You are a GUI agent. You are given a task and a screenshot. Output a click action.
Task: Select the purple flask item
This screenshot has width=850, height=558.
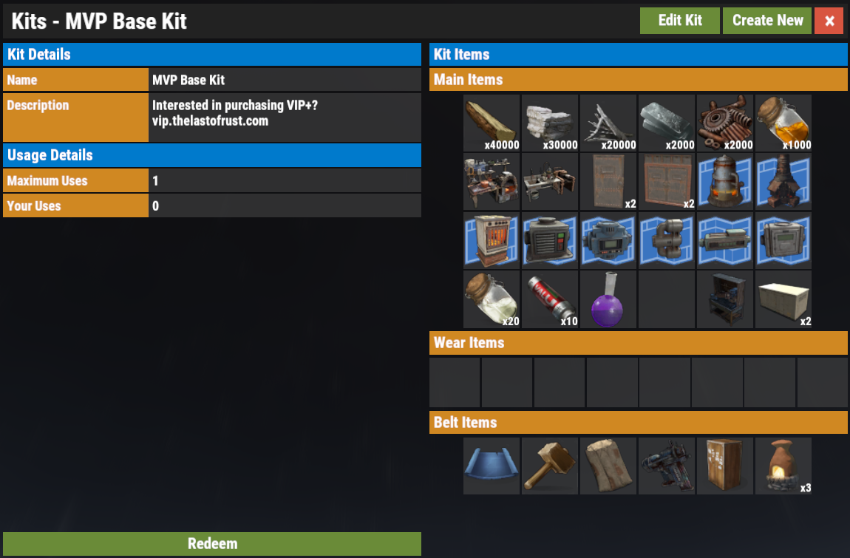pyautogui.click(x=608, y=300)
